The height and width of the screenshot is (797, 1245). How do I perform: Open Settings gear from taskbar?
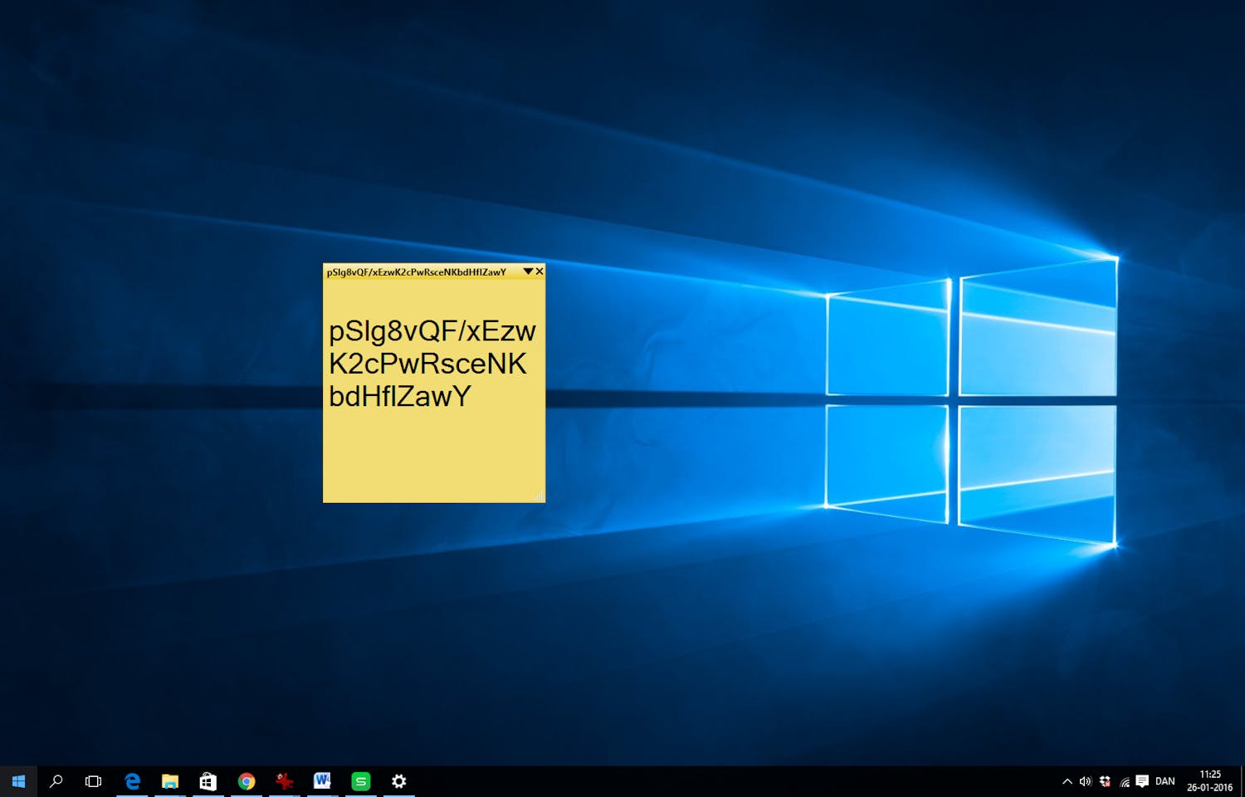(x=399, y=781)
